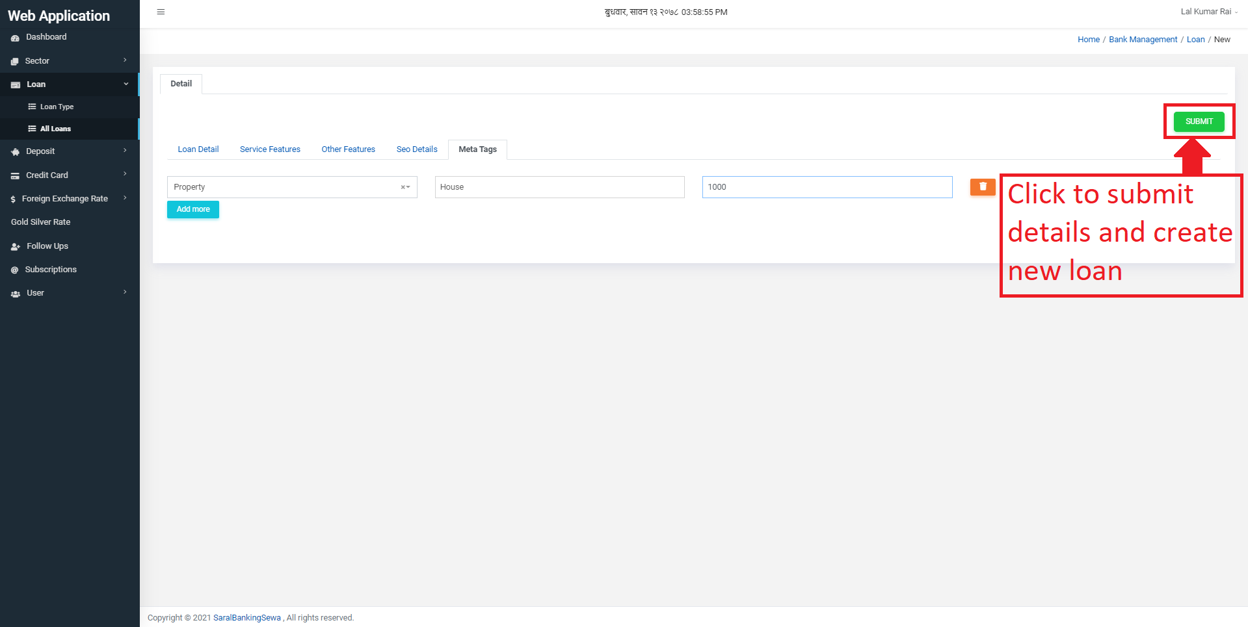Click the Deposit piggy bank icon

[16, 151]
